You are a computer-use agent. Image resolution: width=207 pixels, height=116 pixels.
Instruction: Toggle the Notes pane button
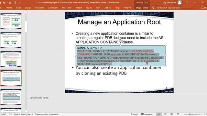(x=135, y=114)
